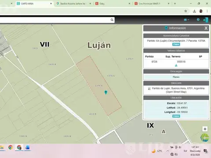Screen dimensions: 211x158
Task: Click the download icon under Sup. Terreno
Action: (x=176, y=65)
